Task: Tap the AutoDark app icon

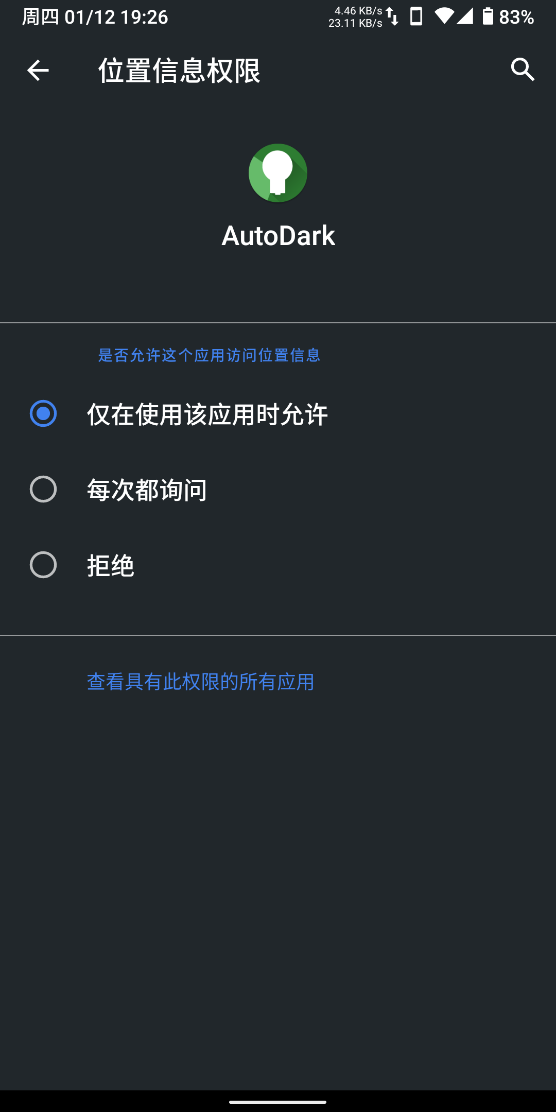Action: [277, 172]
